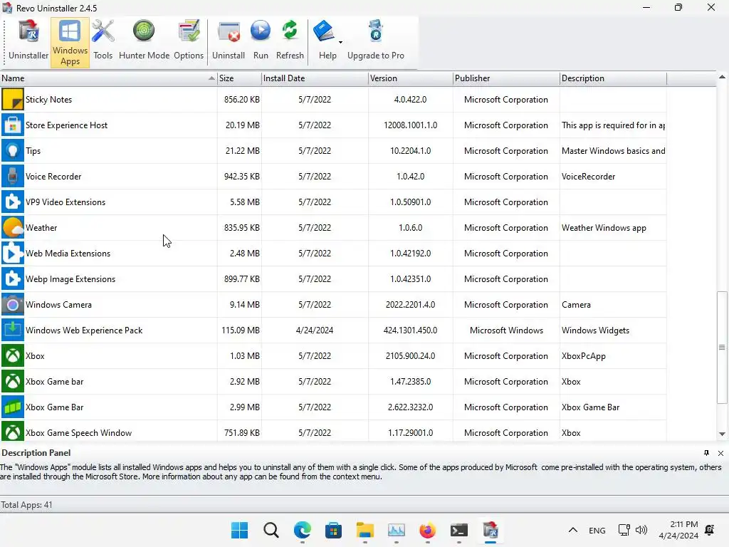Click the Microsoft Windows publisher cell

pyautogui.click(x=506, y=330)
